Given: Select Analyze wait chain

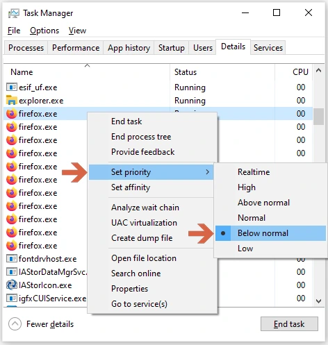Looking at the screenshot, I should [151, 208].
